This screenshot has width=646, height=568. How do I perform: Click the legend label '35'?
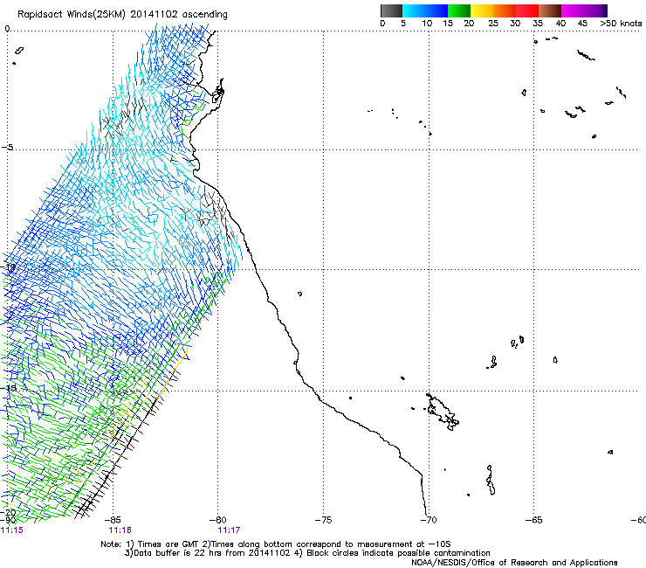point(538,24)
